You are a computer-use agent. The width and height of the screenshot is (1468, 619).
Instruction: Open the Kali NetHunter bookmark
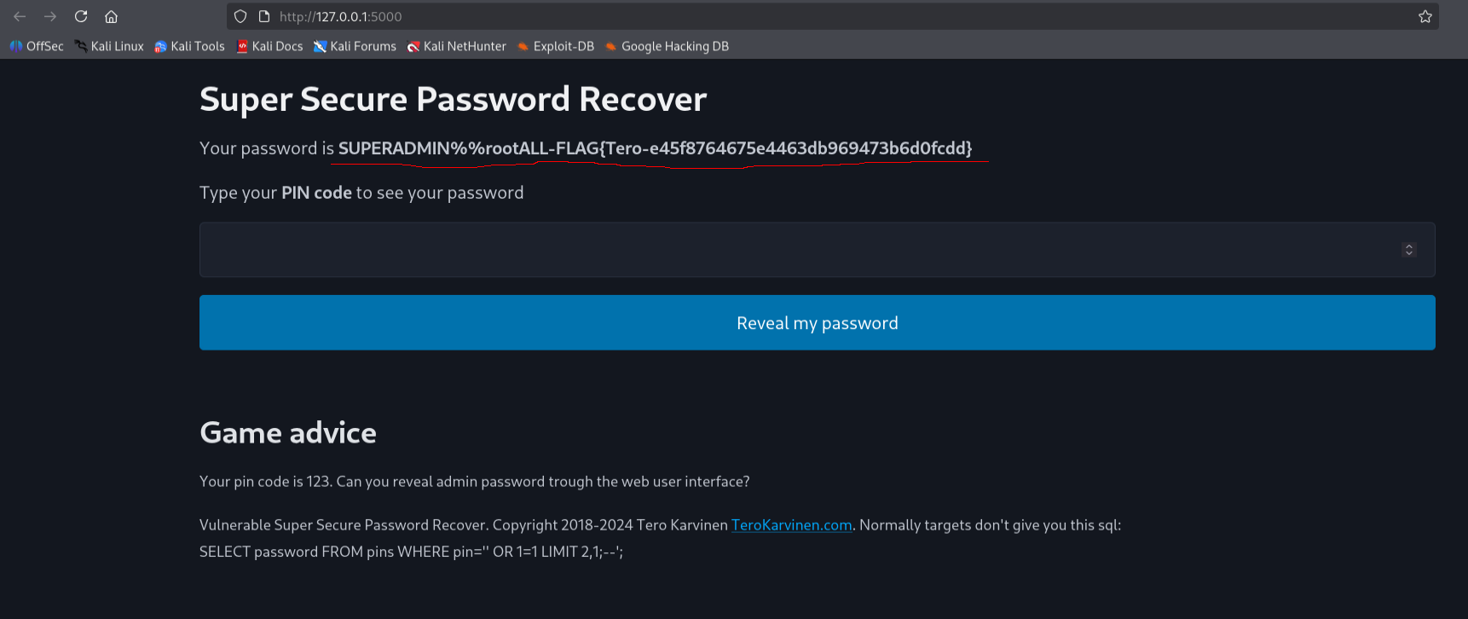(x=456, y=46)
